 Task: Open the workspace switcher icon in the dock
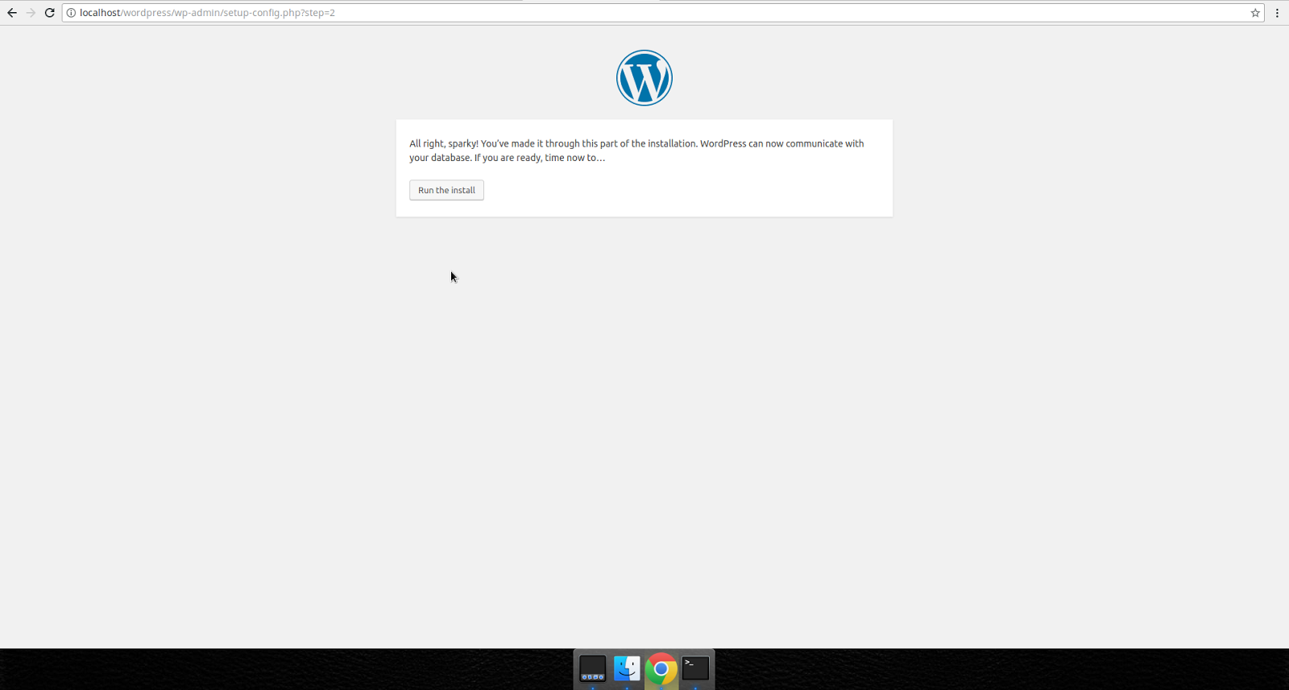click(592, 668)
